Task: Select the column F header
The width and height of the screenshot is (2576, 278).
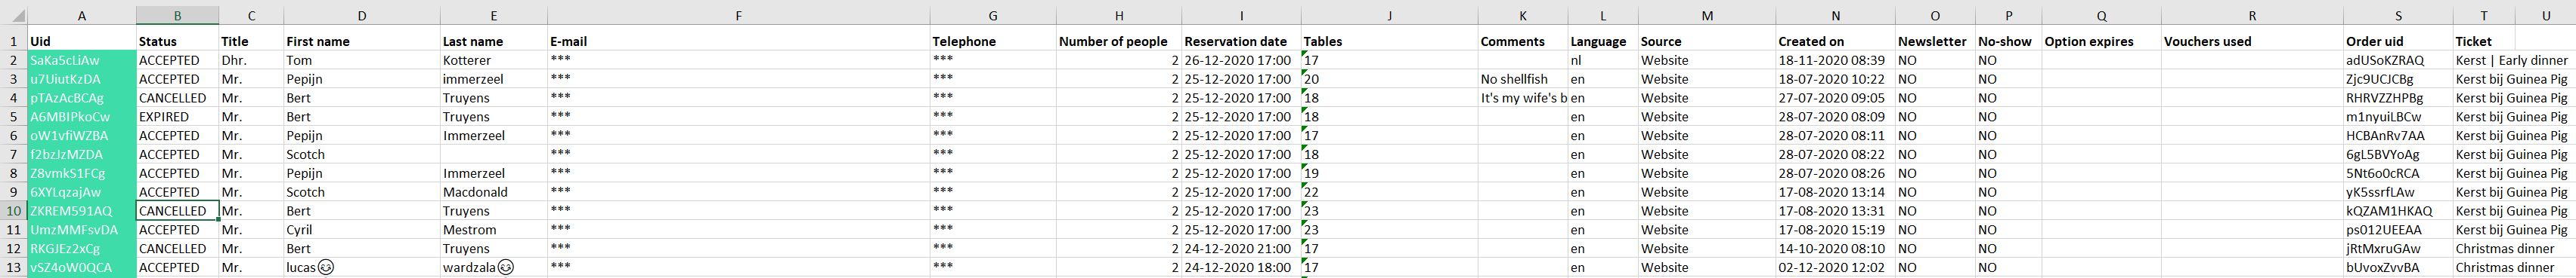Action: [x=738, y=16]
